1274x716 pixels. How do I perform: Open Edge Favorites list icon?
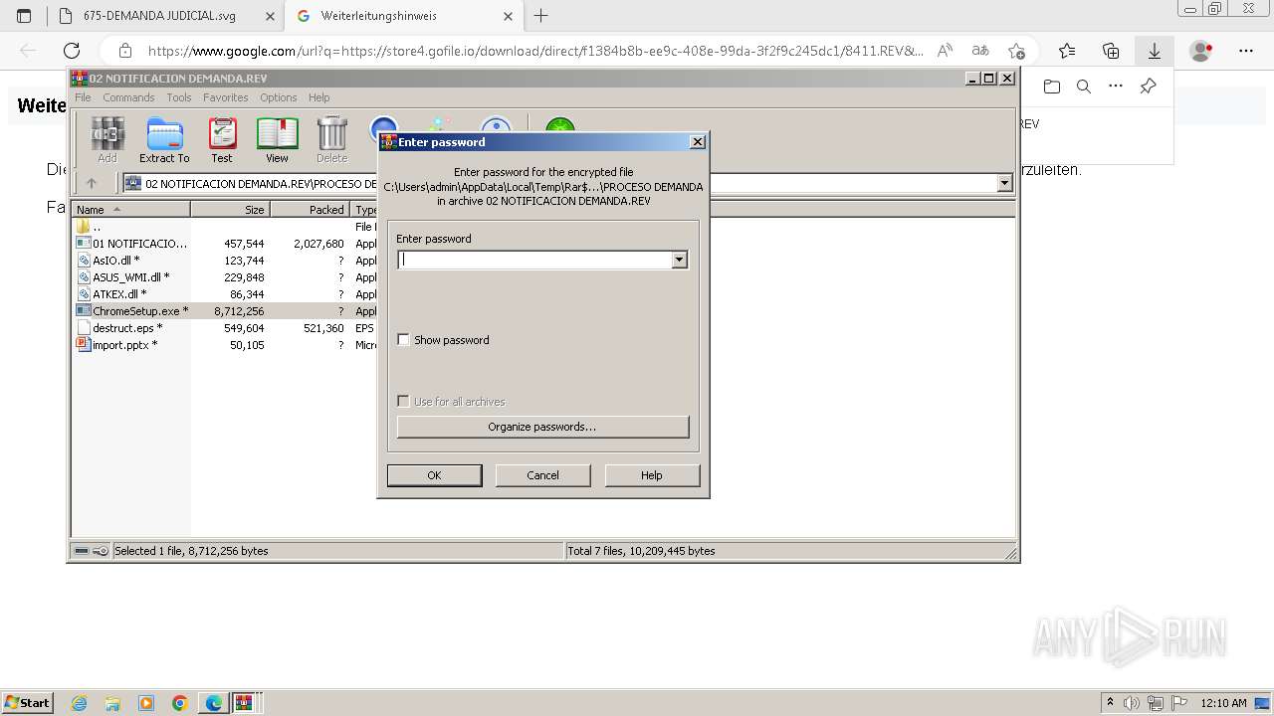click(1067, 51)
